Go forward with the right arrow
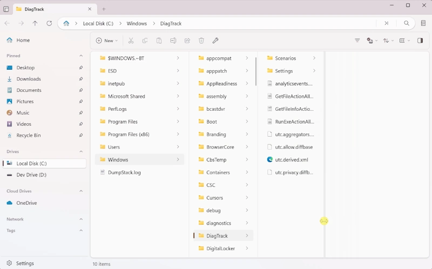 click(x=21, y=23)
